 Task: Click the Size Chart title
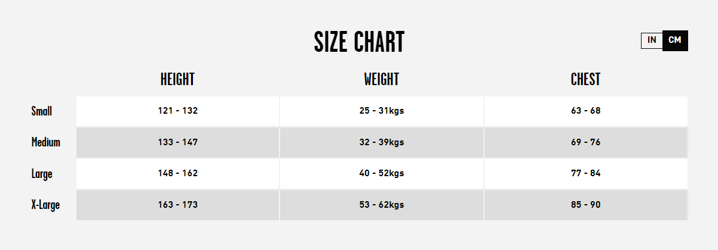coord(359,42)
